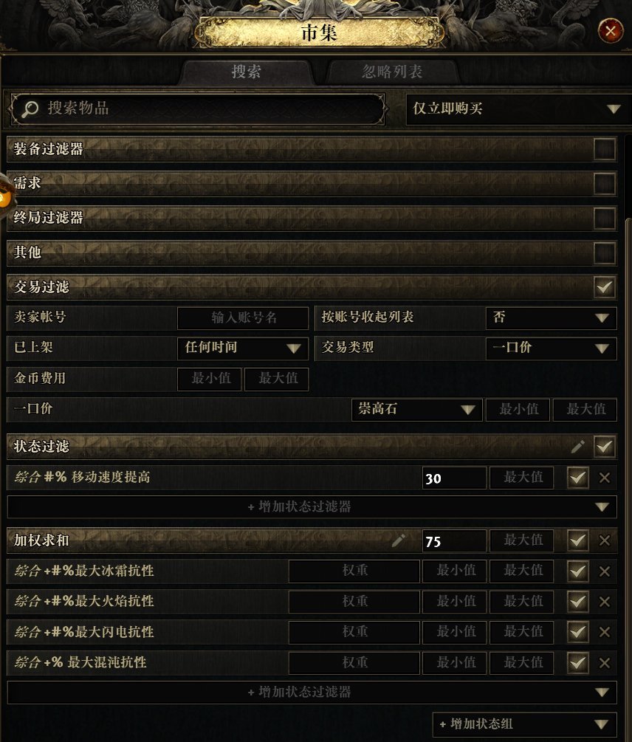Open the 崇高石 currency dropdown

416,409
